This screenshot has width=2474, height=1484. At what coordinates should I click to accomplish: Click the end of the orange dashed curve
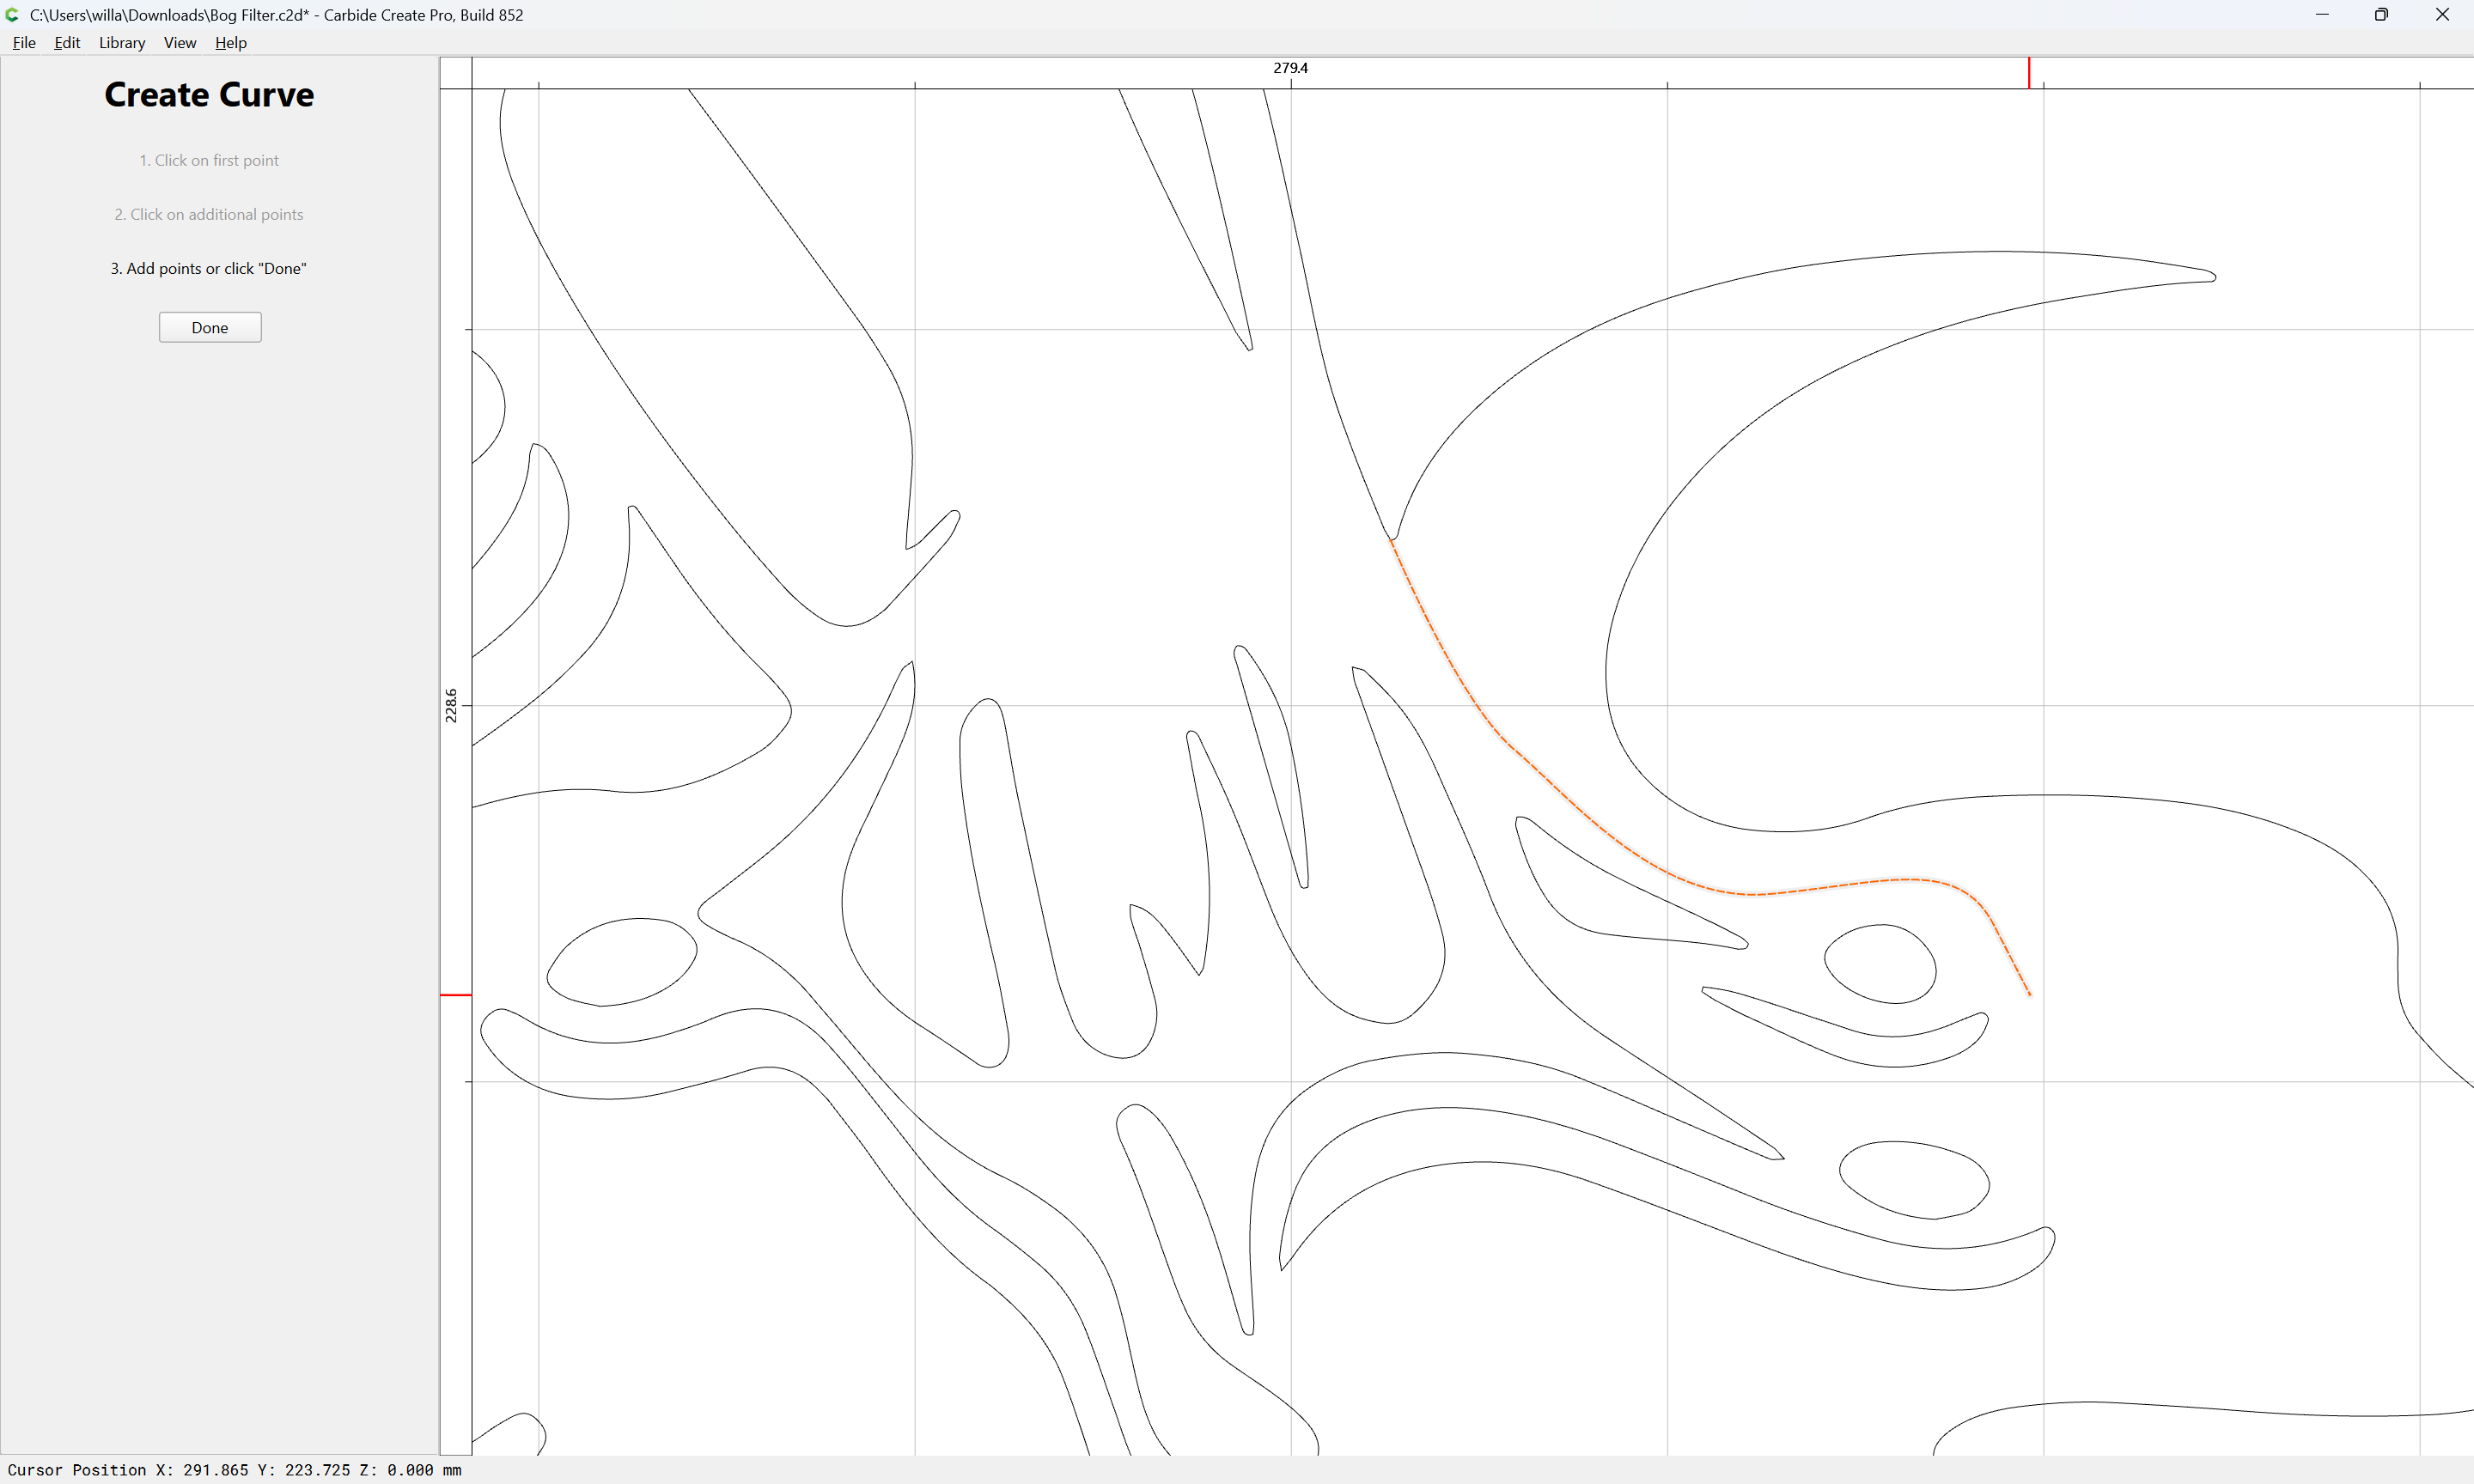pyautogui.click(x=2029, y=994)
